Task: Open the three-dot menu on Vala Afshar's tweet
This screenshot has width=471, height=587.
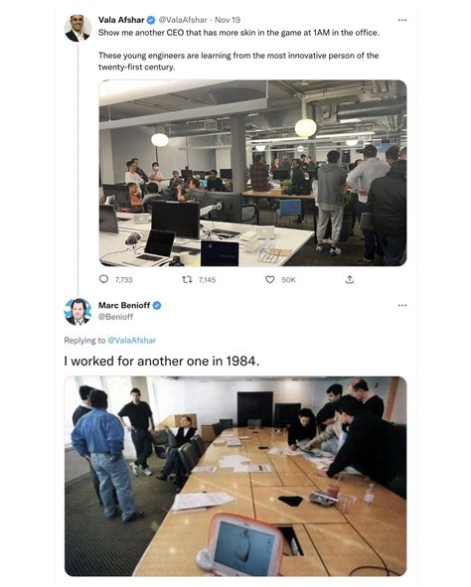Action: coord(402,20)
